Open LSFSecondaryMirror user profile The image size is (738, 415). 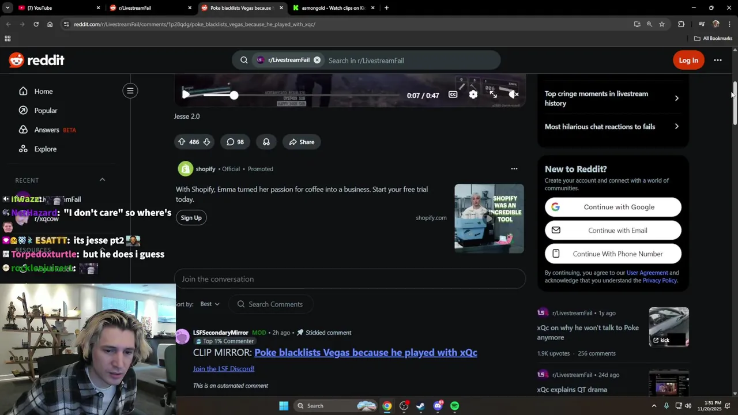point(220,333)
